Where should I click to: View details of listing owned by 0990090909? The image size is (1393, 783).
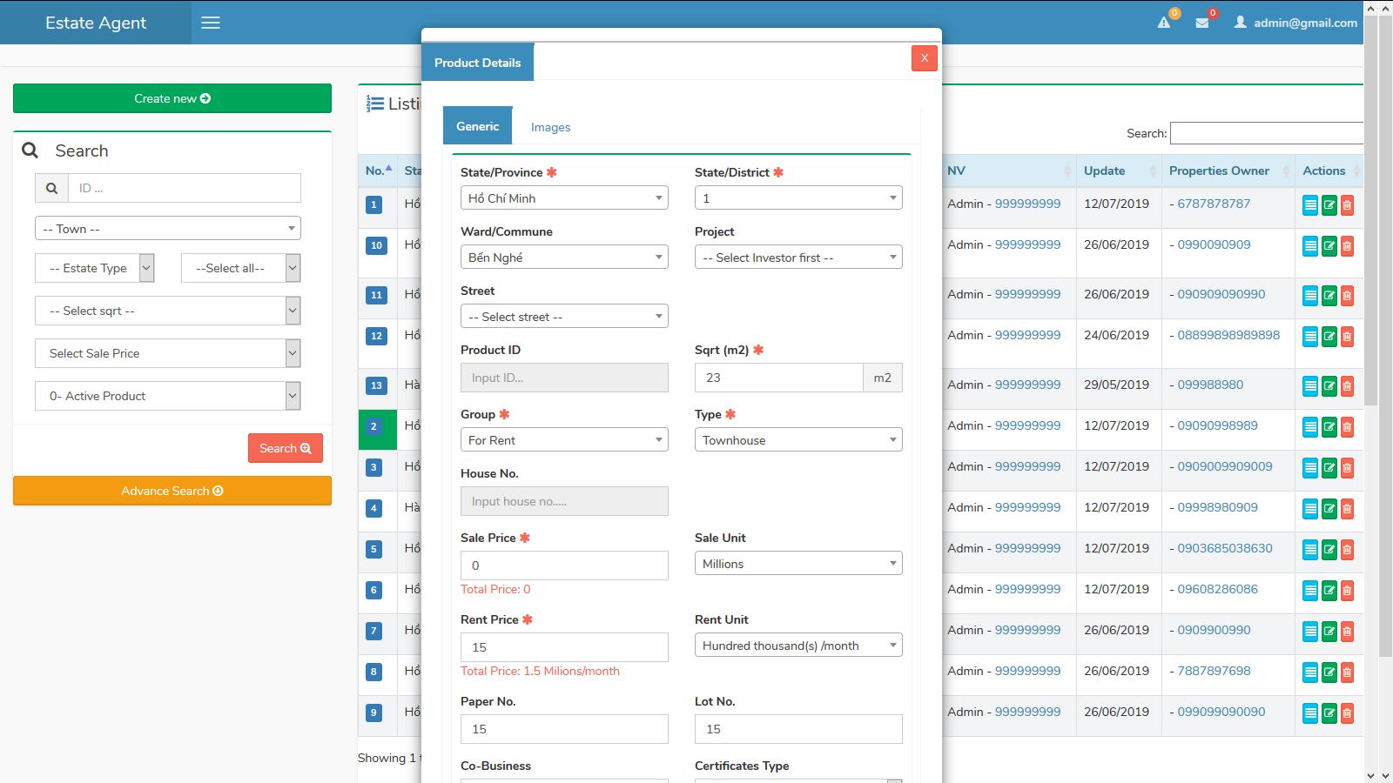point(1310,246)
